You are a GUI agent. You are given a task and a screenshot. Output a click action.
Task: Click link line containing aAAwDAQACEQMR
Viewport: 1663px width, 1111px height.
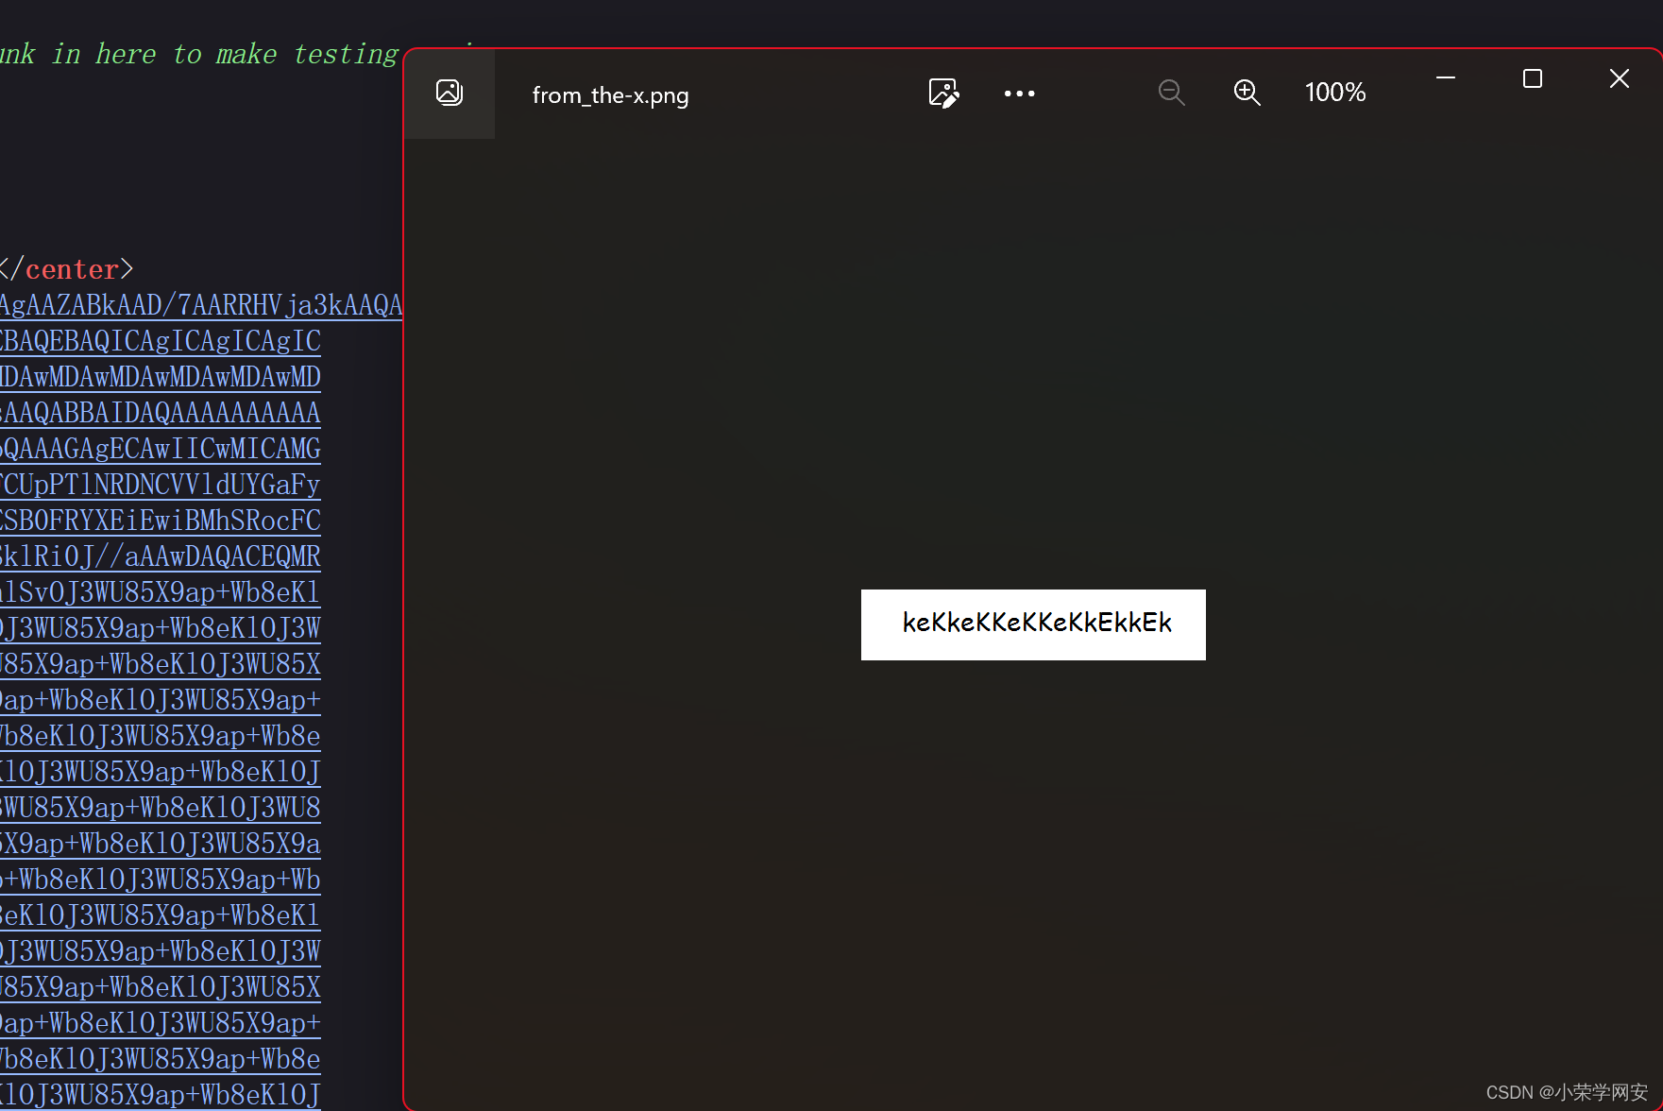[161, 556]
